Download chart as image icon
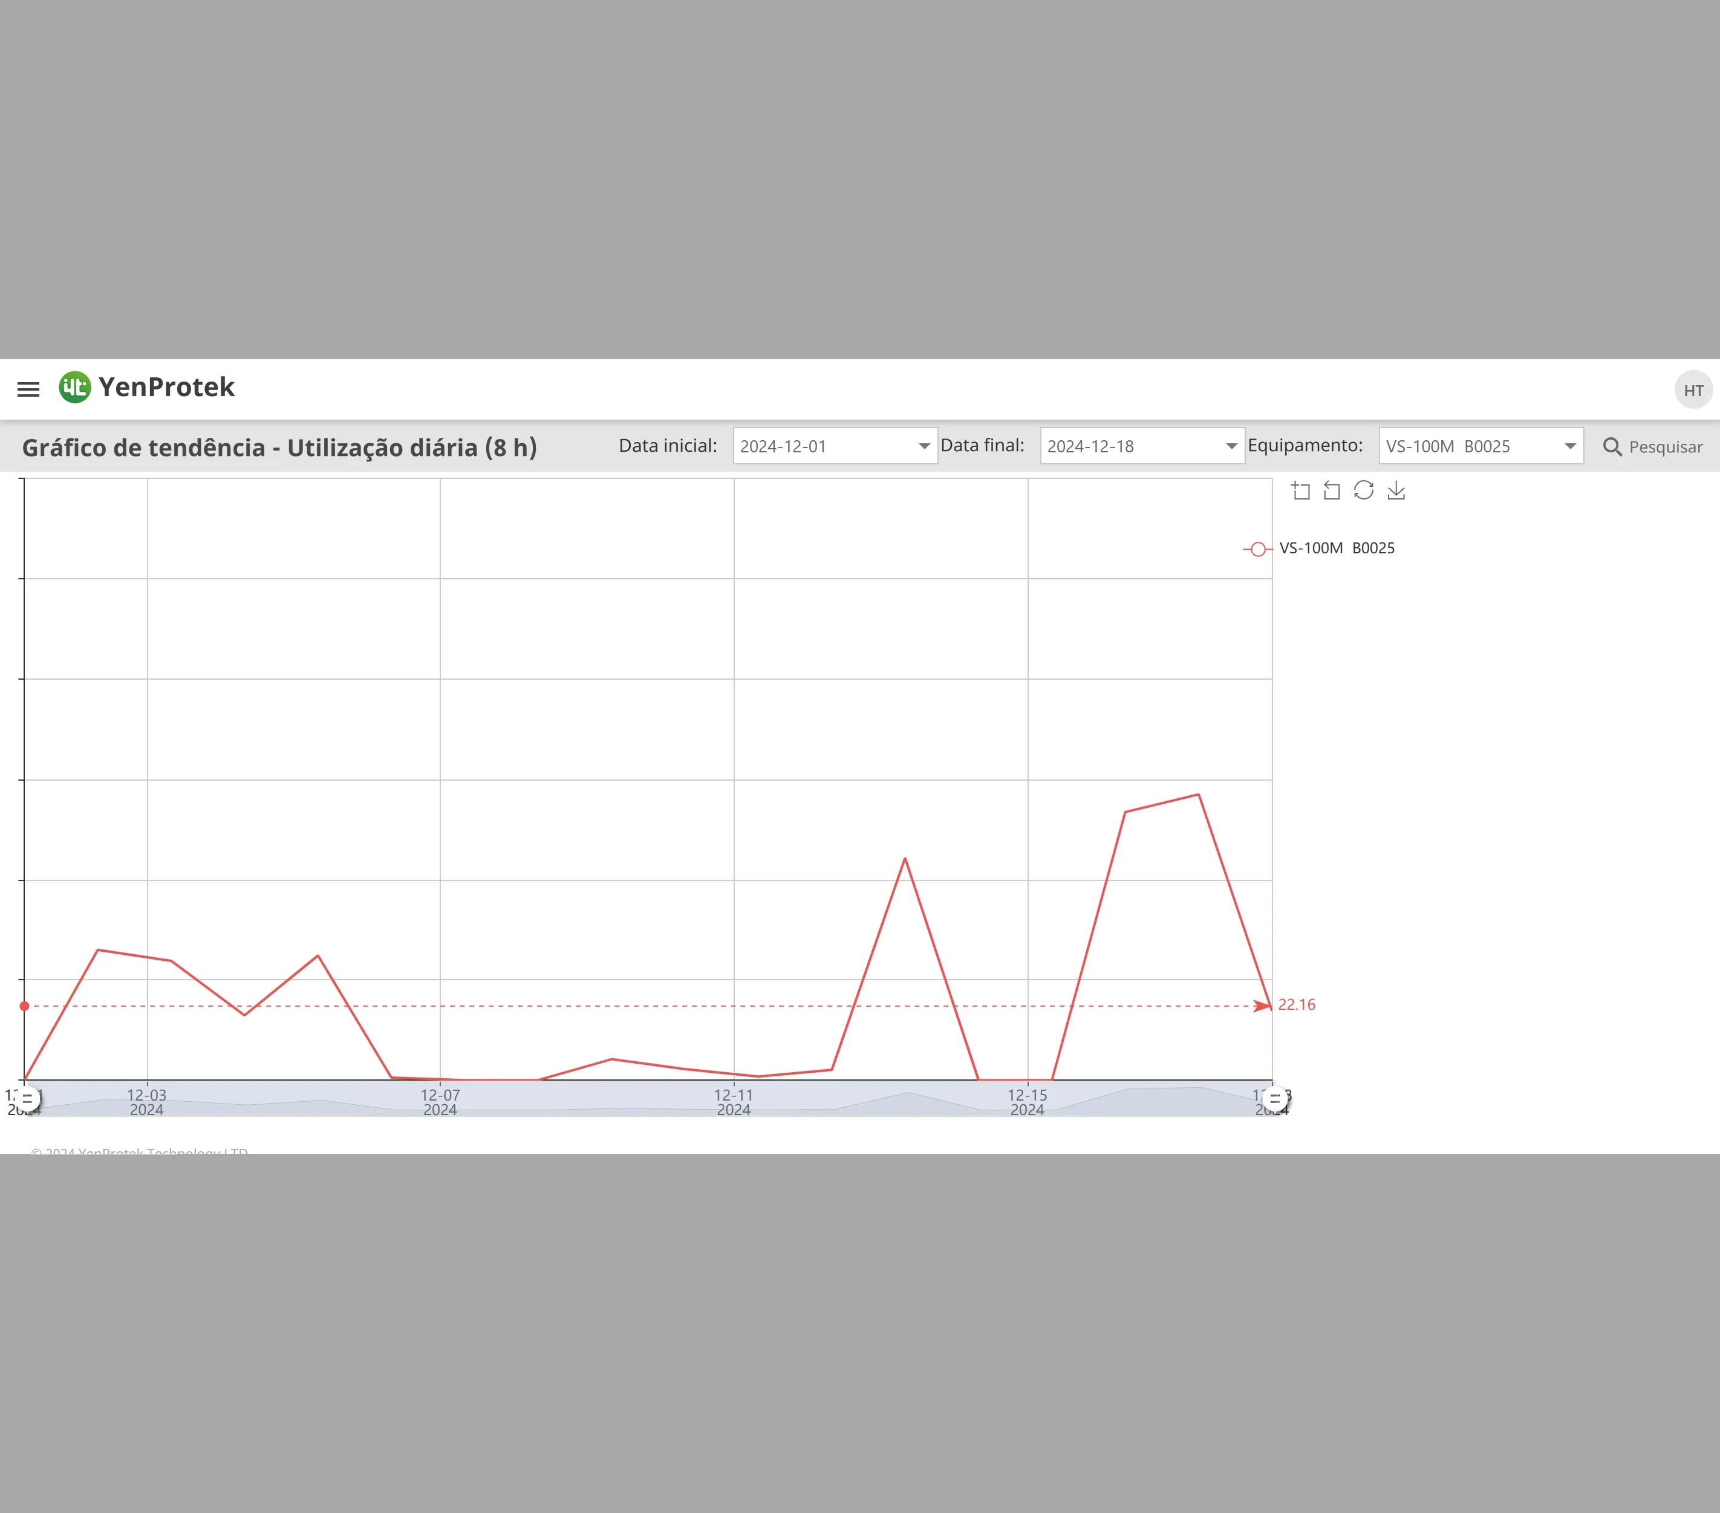 [1396, 490]
